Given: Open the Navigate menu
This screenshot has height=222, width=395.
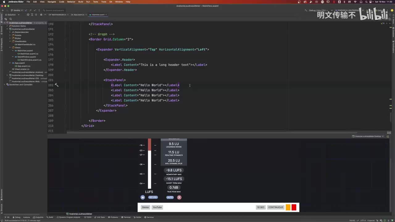Looking at the screenshot, I should (52, 2).
